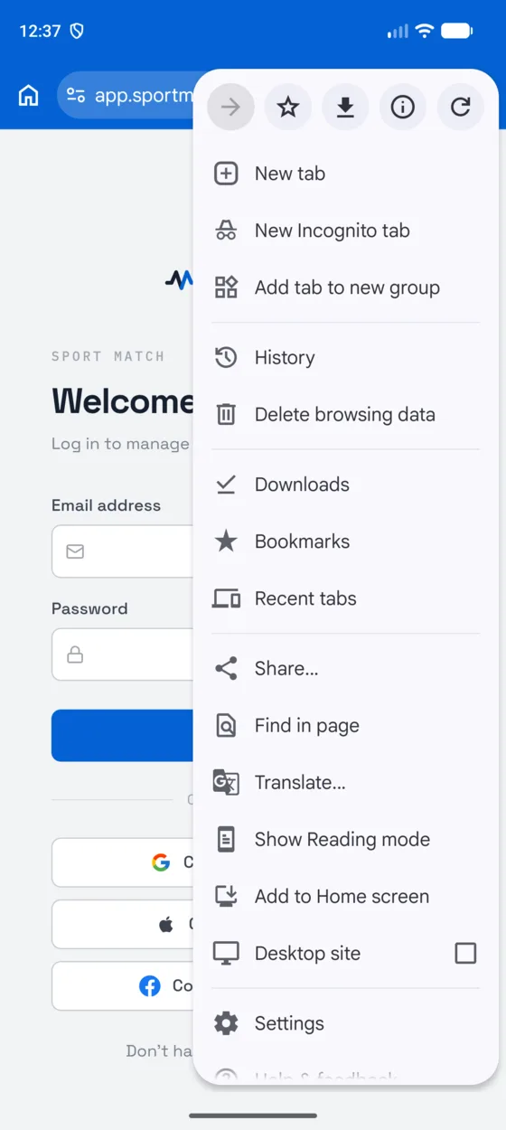Tap the Google sign-in button
Screen dimensions: 506x1130
point(122,862)
